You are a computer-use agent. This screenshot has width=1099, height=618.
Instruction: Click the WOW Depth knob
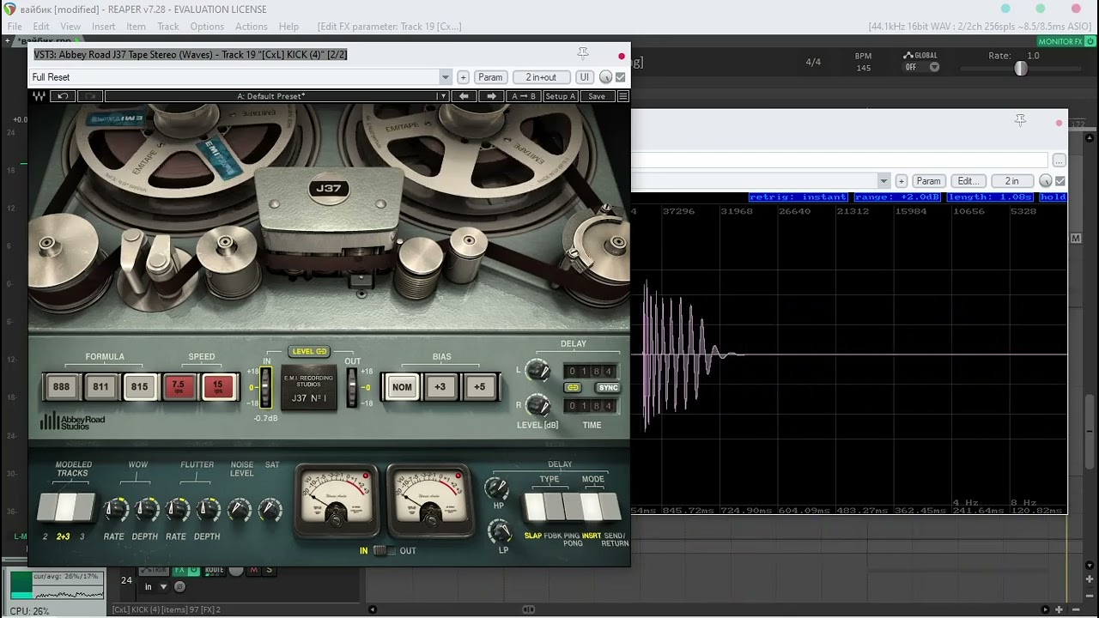click(145, 511)
